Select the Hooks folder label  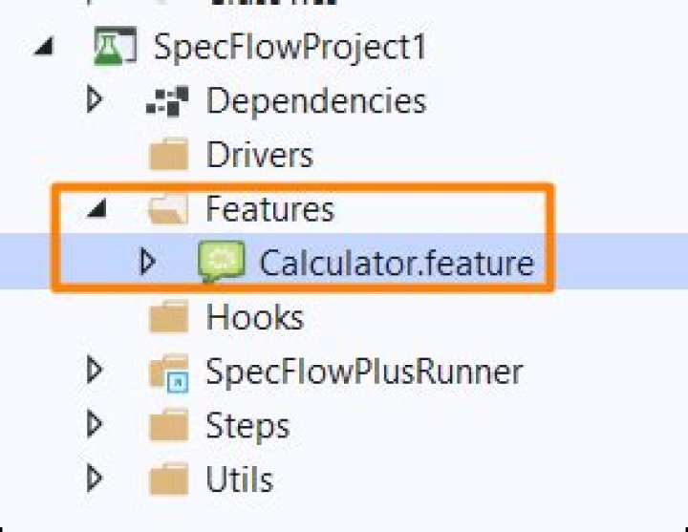tap(255, 317)
